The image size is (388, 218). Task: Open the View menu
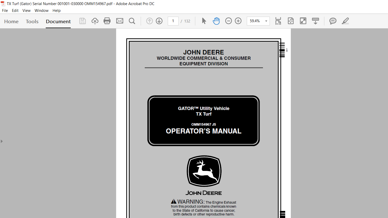pos(27,10)
